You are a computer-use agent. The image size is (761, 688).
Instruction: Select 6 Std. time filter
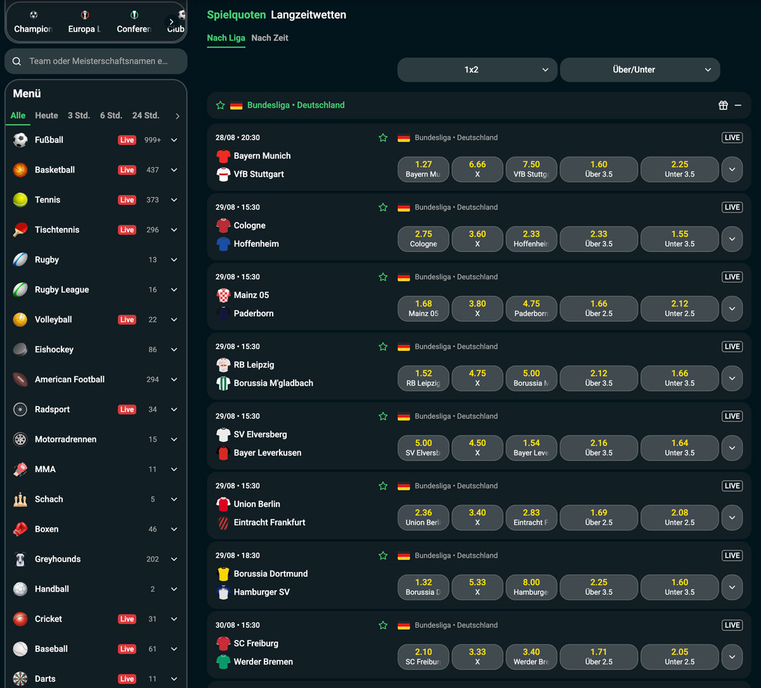[111, 116]
